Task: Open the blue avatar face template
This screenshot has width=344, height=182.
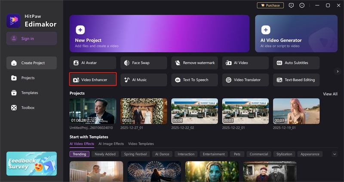Action: (x=212, y=172)
